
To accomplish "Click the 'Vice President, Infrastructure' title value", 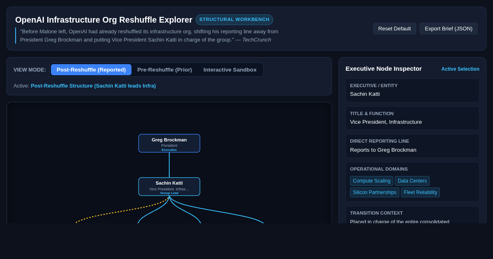I will [386, 122].
